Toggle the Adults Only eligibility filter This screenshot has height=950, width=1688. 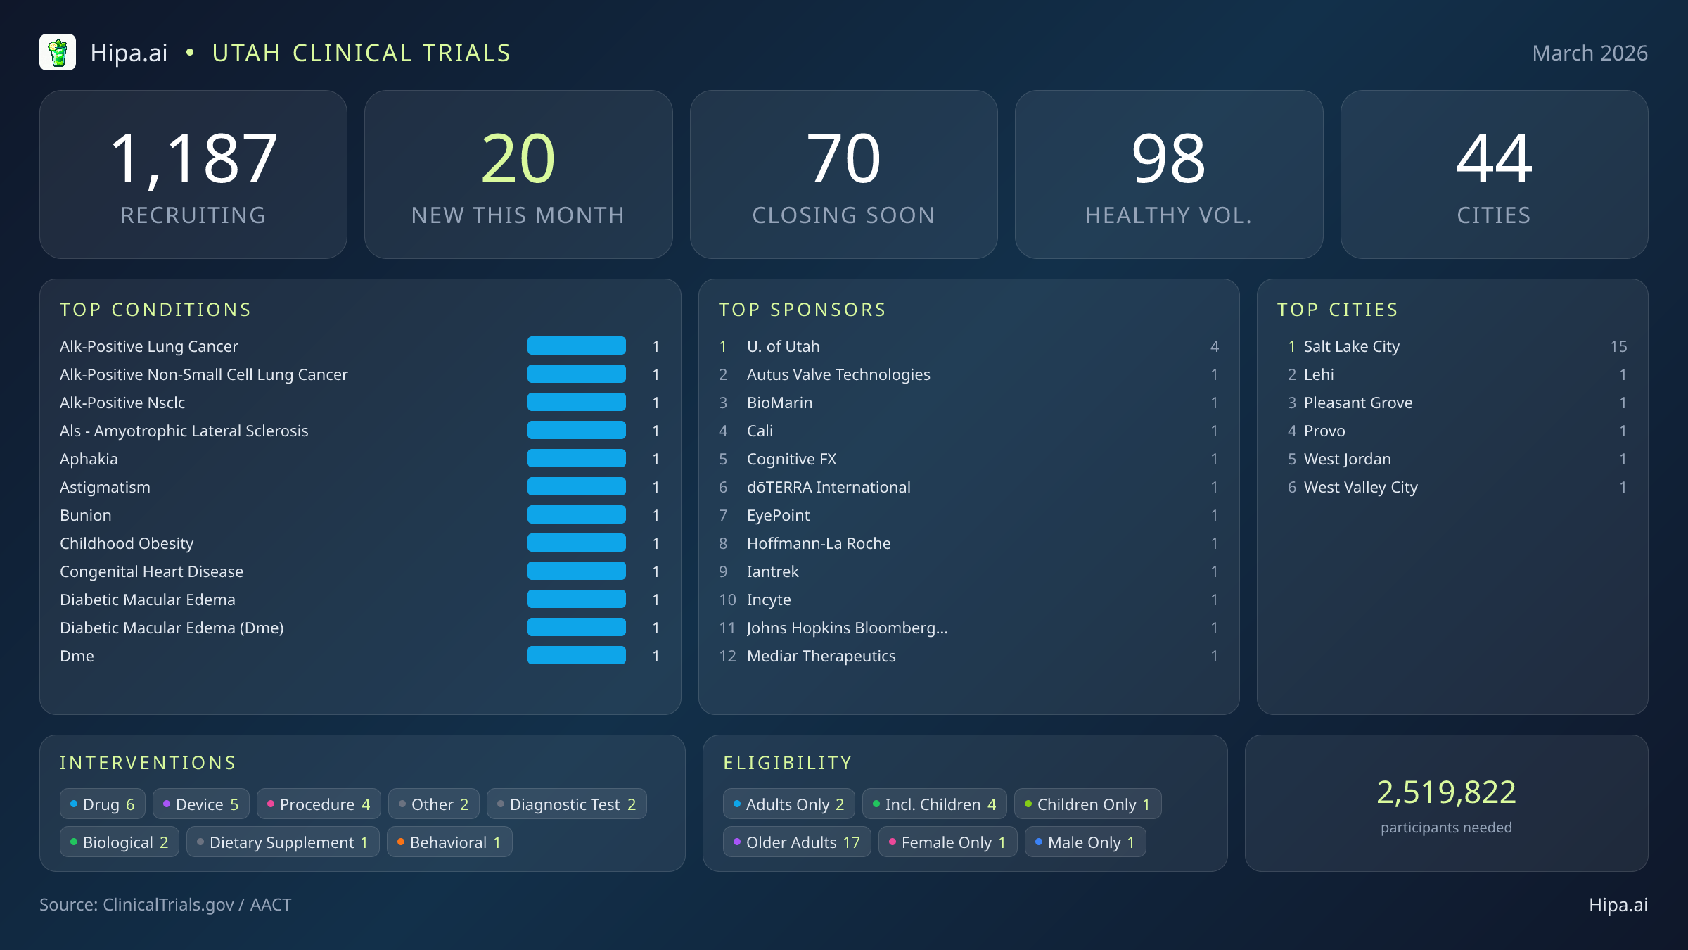[788, 804]
